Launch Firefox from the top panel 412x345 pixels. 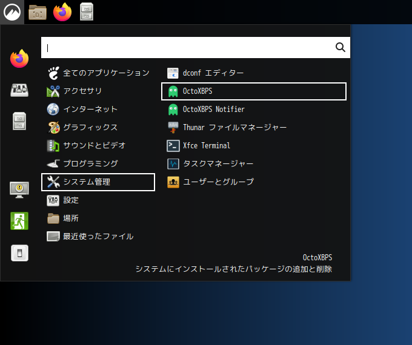click(x=62, y=12)
